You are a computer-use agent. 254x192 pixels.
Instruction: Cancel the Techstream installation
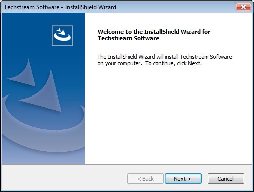click(226, 179)
